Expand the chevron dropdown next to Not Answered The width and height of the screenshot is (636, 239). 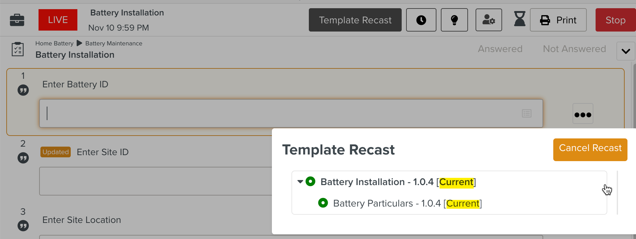point(626,51)
